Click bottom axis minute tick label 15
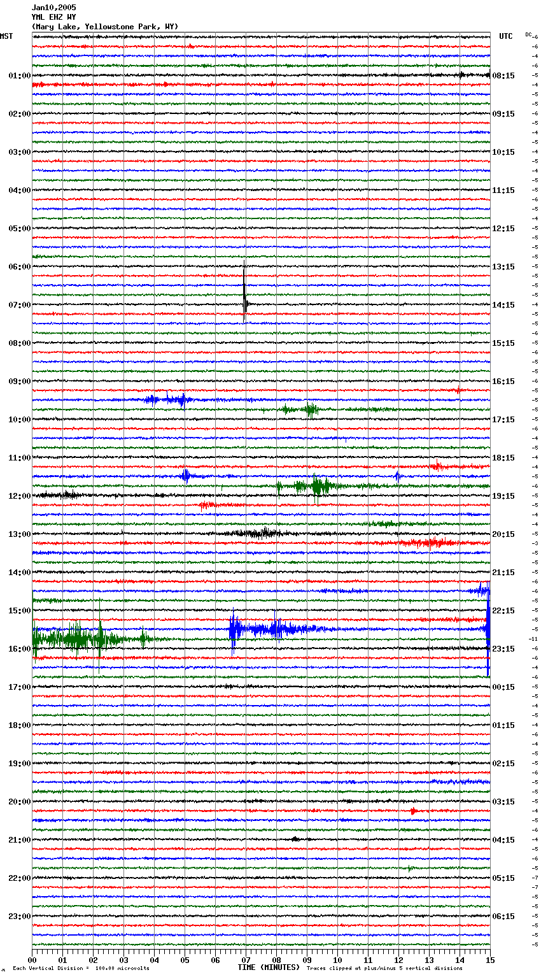This screenshot has height=977, width=541. [489, 960]
